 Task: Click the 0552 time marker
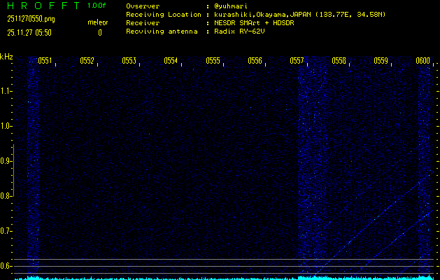click(87, 61)
